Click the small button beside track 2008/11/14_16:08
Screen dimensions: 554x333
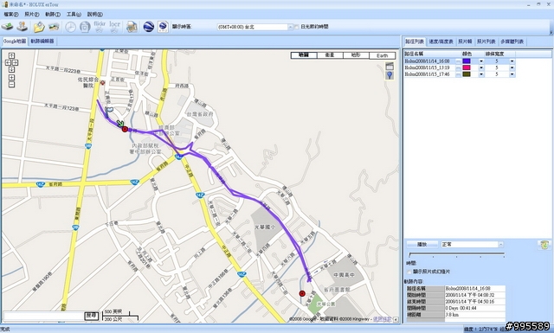point(458,61)
